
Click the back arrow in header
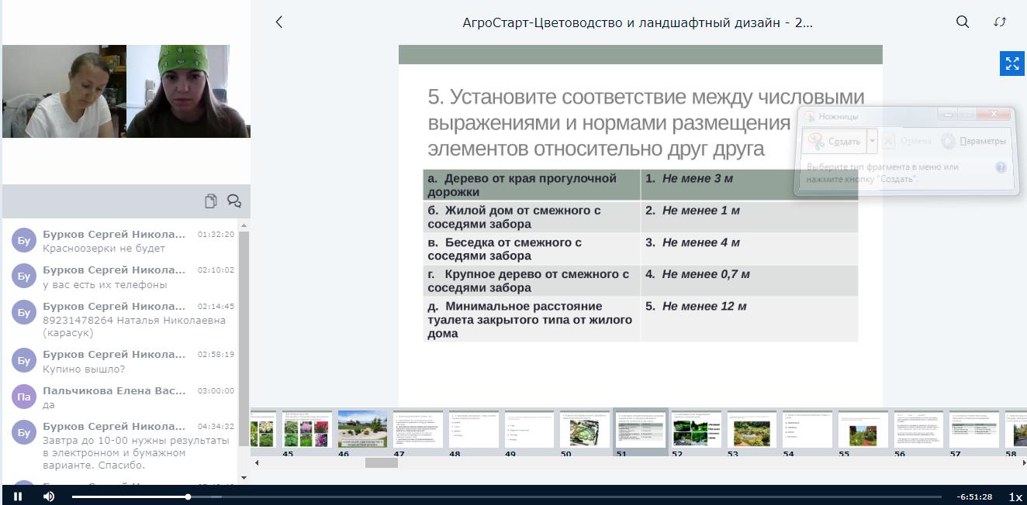click(279, 22)
